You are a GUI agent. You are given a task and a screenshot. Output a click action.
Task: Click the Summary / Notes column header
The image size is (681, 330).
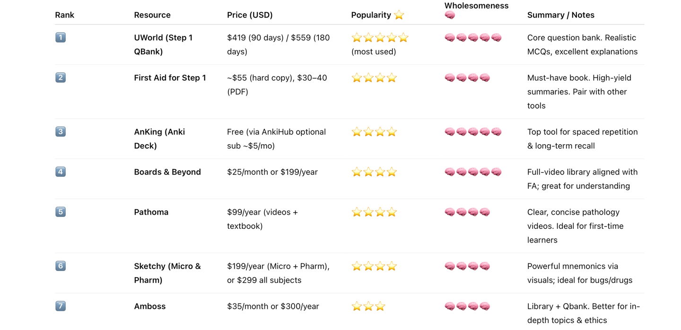[561, 15]
